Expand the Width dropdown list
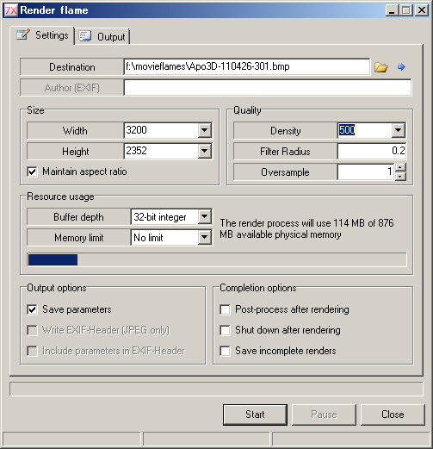The image size is (433, 449). point(205,130)
